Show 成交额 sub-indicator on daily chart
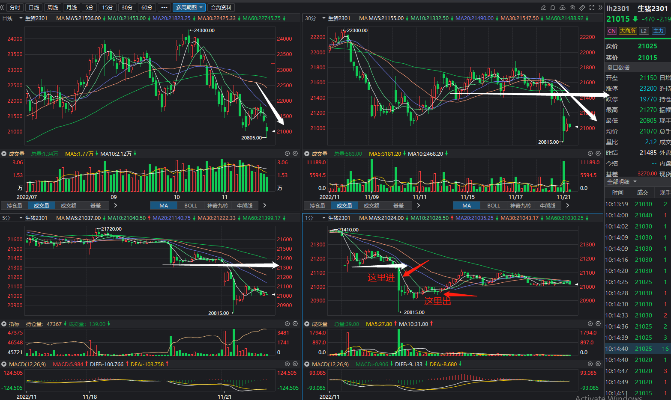 69,206
